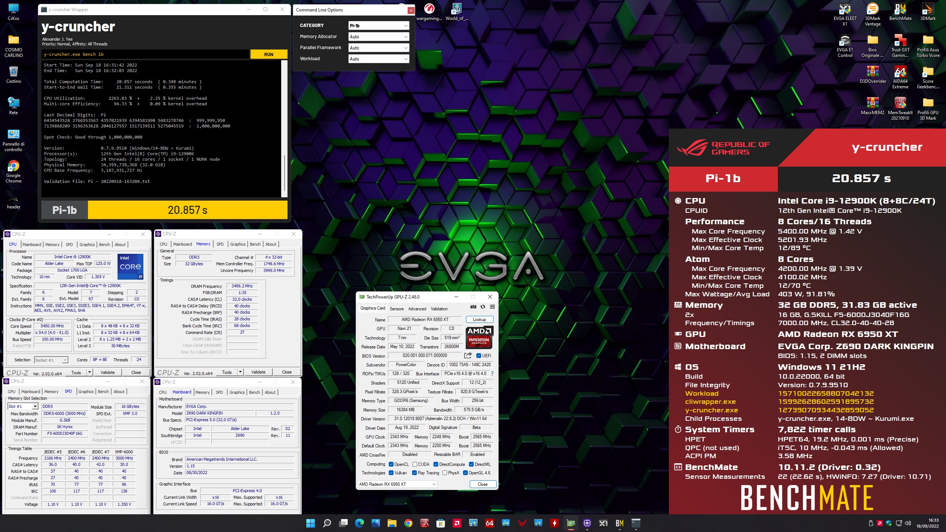Open the World_of_ desktop shortcut
The width and height of the screenshot is (946, 532).
pyautogui.click(x=457, y=12)
